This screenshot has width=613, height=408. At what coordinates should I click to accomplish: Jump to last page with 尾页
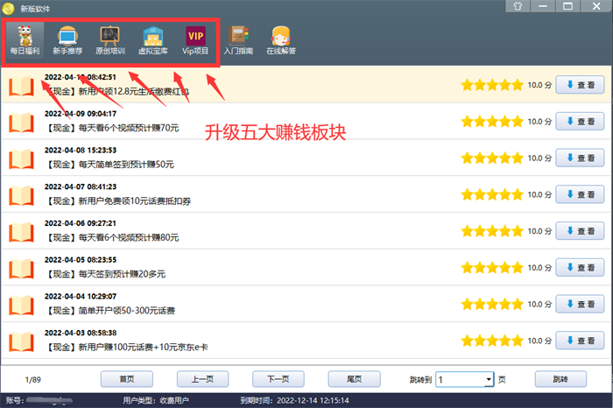pos(354,379)
